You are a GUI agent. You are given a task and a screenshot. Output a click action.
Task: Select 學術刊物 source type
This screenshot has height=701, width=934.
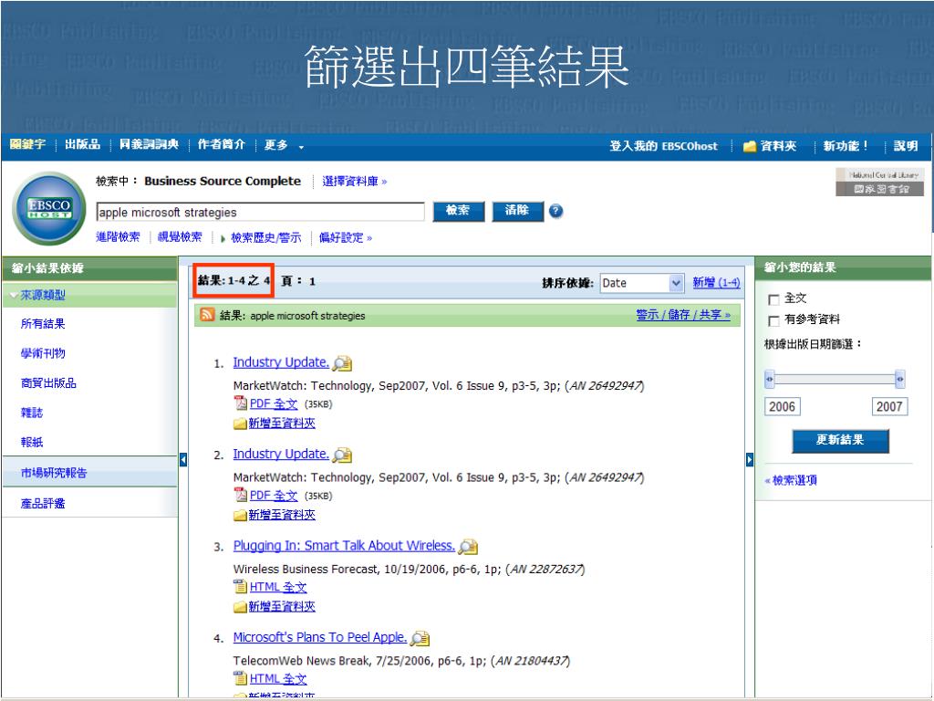(44, 353)
